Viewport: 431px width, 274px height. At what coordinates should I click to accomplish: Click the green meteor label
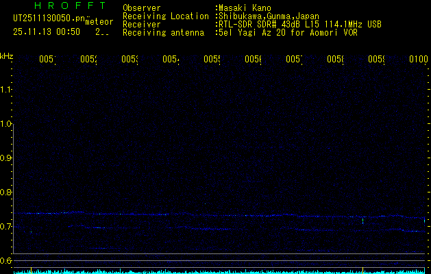click(99, 22)
